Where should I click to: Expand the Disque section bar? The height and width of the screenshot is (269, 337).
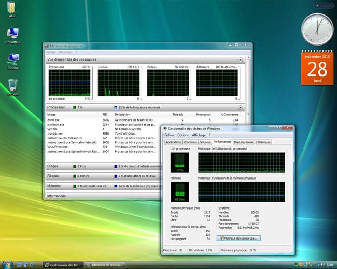103,166
